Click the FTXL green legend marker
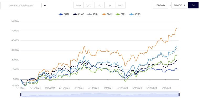The width and height of the screenshot is (199, 100). tap(118, 14)
